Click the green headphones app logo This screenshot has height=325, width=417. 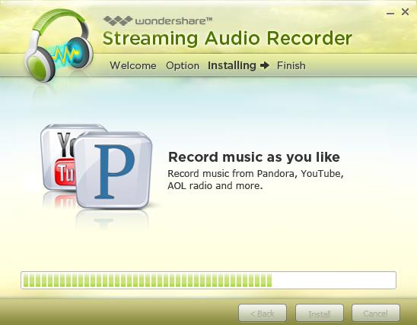click(59, 45)
